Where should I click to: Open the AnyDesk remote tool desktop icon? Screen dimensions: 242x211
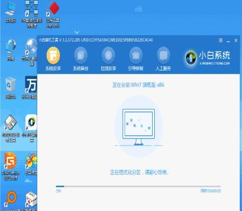coord(53,14)
